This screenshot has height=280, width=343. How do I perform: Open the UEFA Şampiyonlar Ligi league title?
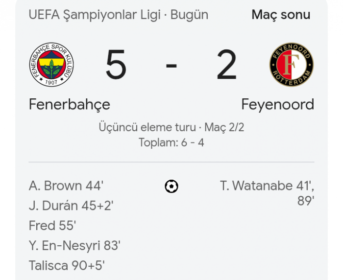(x=95, y=15)
